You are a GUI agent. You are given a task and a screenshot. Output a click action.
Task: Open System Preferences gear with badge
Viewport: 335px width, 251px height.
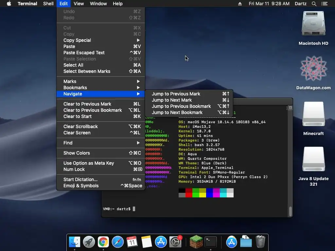click(175, 242)
